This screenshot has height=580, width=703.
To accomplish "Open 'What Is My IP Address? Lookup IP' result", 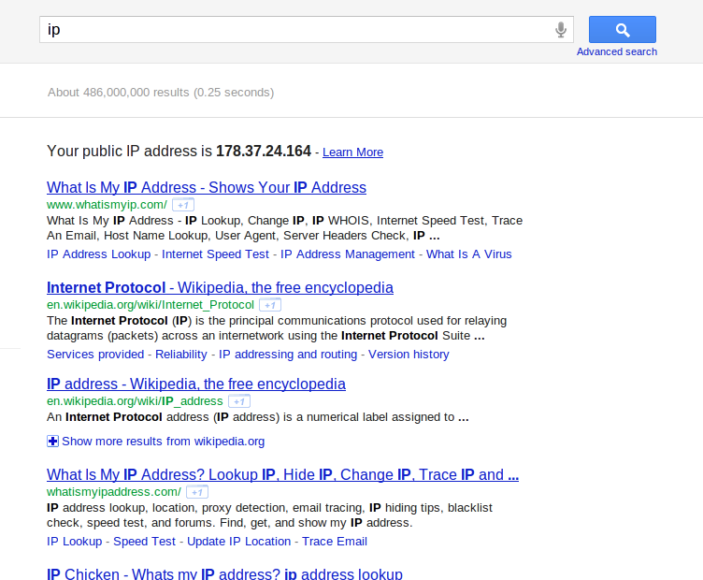I will point(282,474).
